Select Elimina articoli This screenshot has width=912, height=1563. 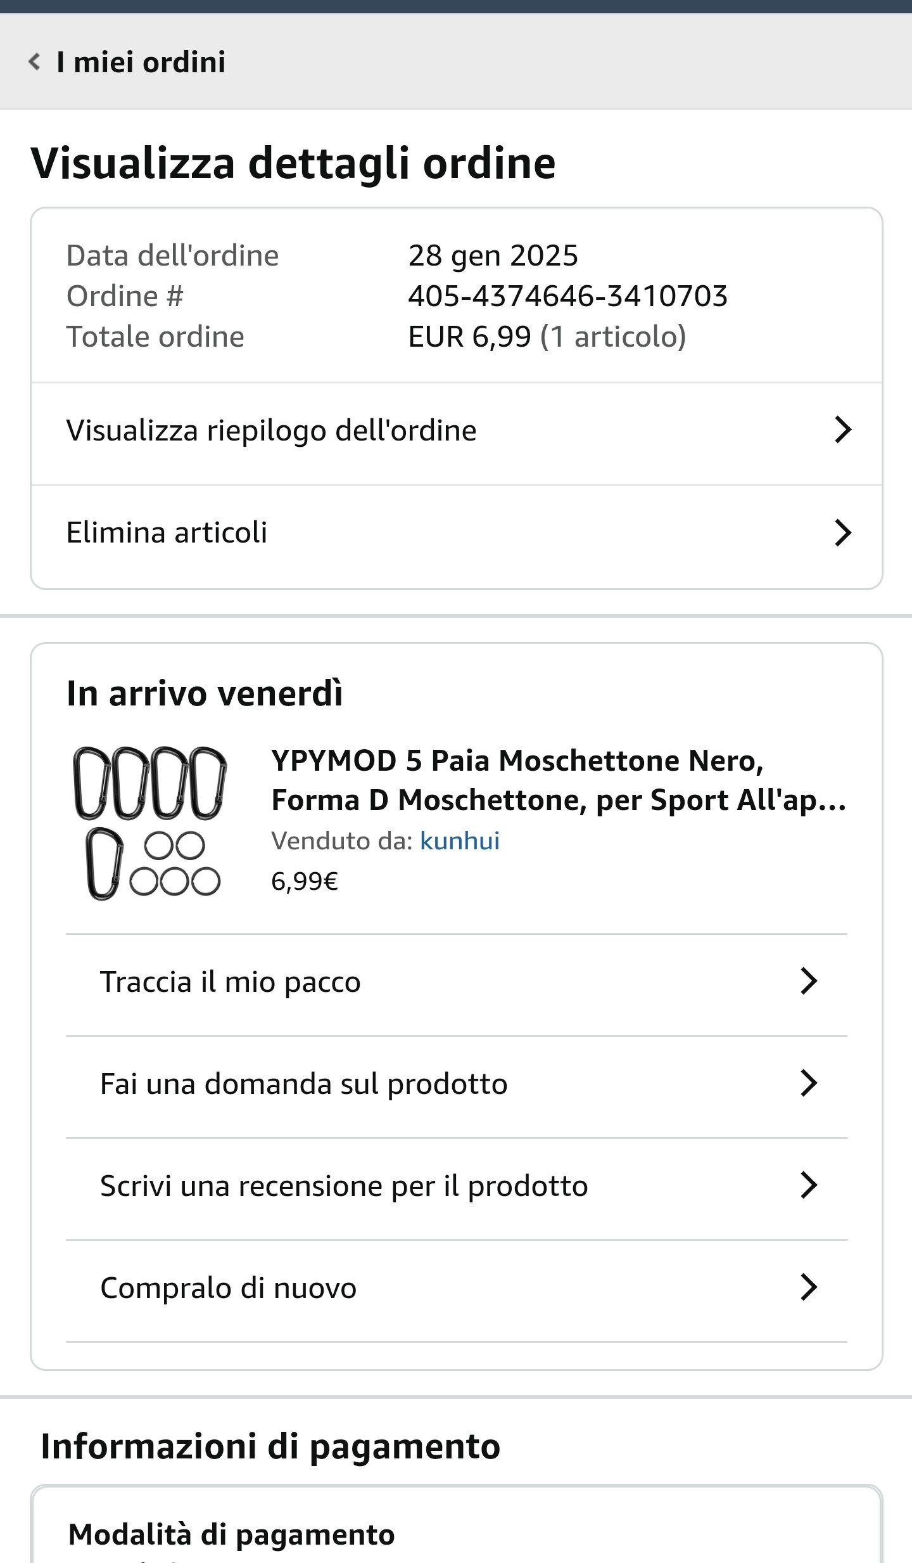[167, 532]
